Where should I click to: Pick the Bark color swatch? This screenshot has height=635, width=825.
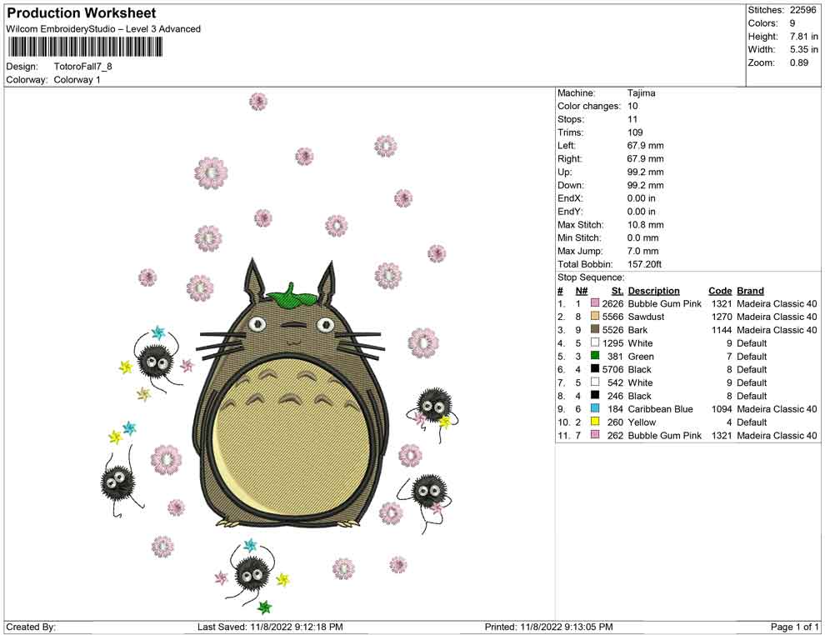(x=595, y=329)
